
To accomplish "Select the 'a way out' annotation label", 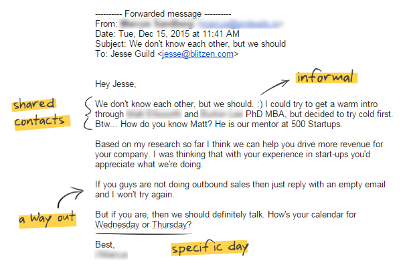I will point(48,219).
